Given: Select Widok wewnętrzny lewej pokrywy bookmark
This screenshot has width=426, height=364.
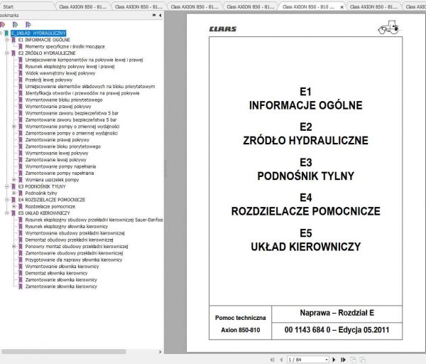Looking at the screenshot, I should (60, 73).
